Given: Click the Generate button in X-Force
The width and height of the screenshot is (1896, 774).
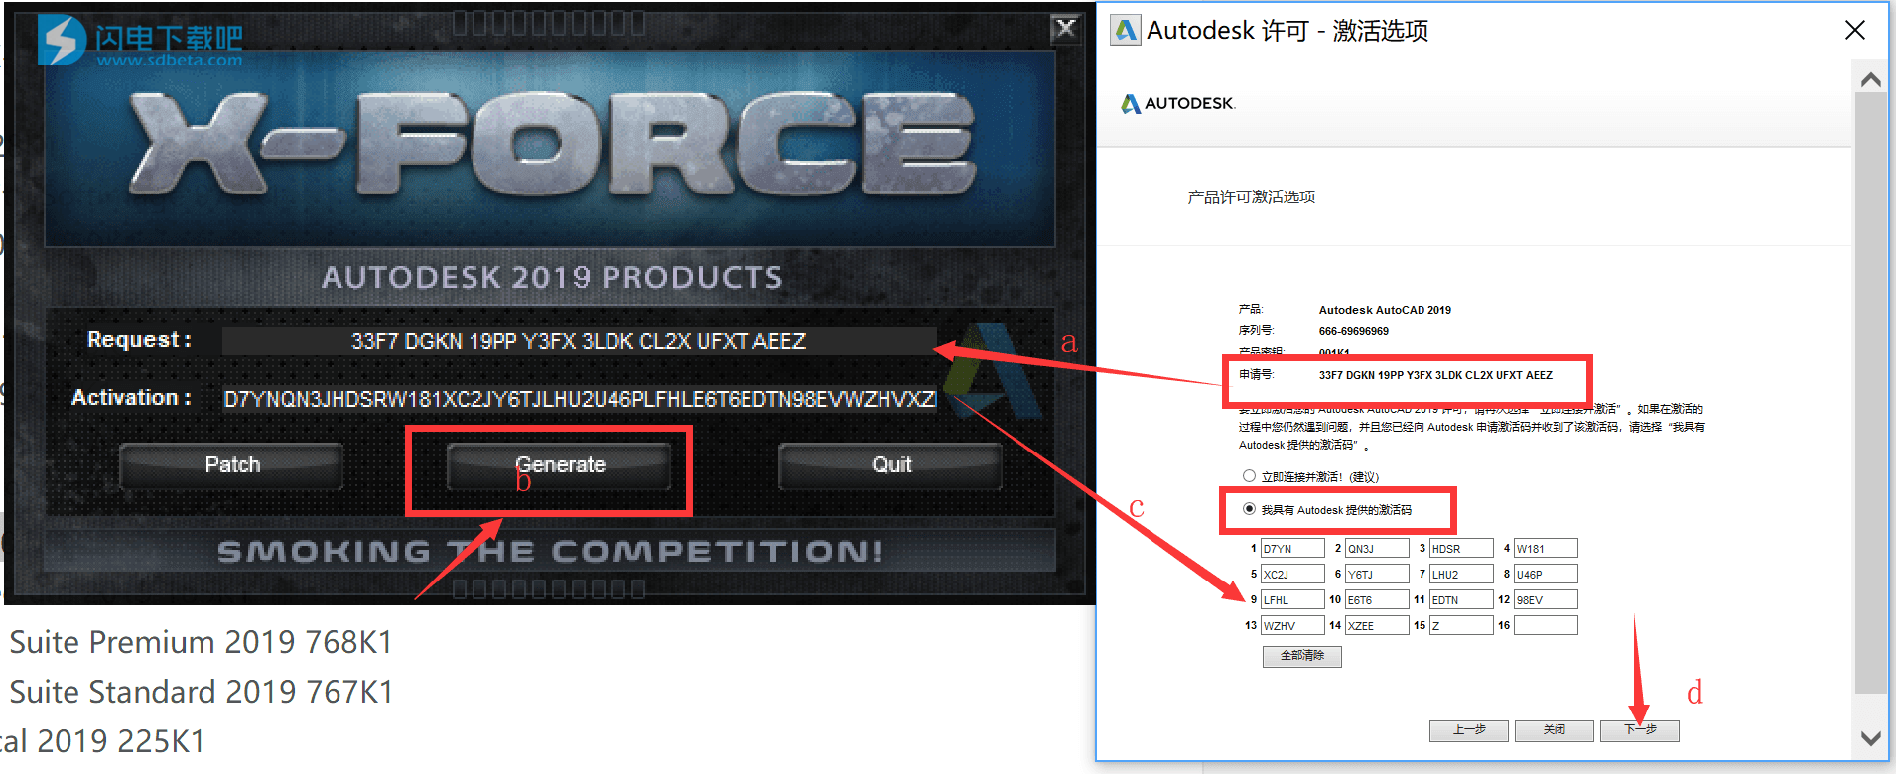Looking at the screenshot, I should (560, 465).
